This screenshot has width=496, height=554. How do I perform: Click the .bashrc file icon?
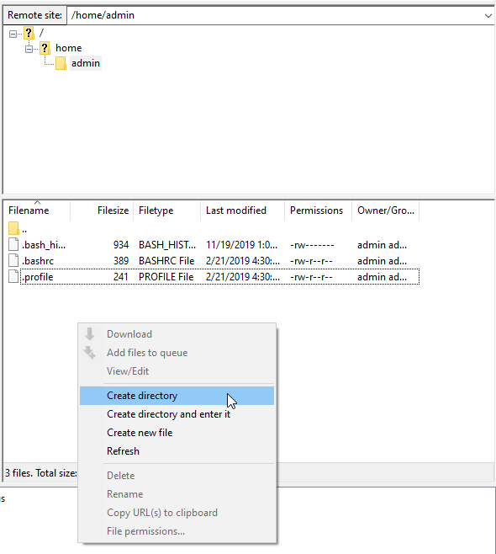tap(13, 261)
